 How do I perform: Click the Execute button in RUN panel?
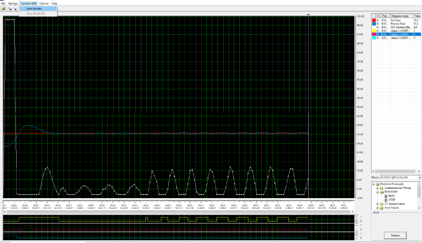pos(395,236)
